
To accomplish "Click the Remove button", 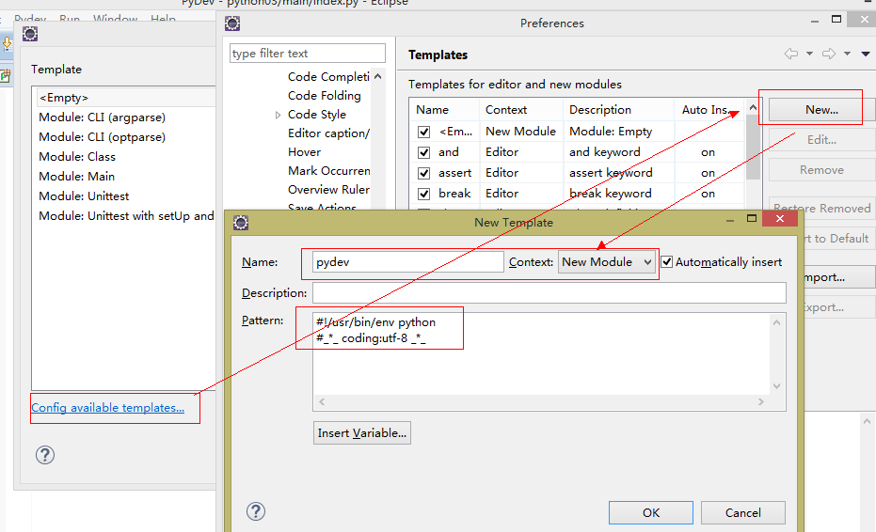I will (x=821, y=170).
